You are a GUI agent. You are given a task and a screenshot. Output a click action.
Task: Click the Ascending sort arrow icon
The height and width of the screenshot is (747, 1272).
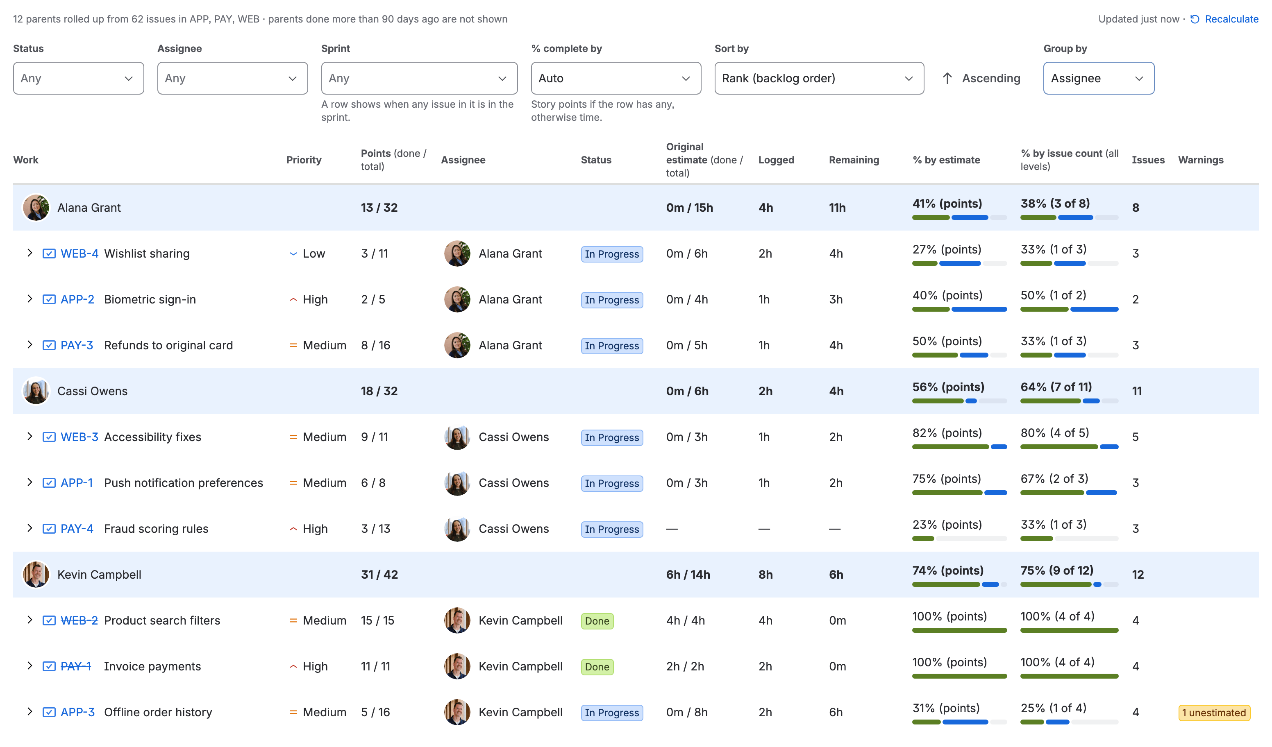947,78
